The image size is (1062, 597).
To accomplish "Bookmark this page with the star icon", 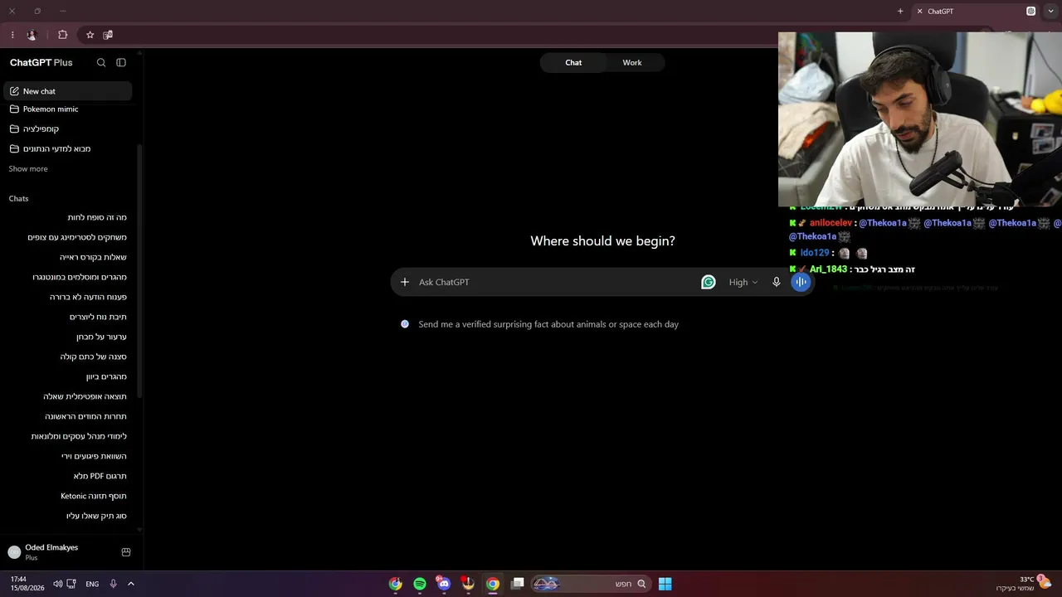I will (90, 35).
